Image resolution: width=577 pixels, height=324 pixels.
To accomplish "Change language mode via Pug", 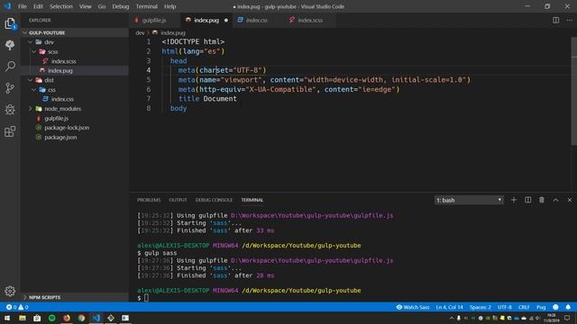I will click(541, 307).
